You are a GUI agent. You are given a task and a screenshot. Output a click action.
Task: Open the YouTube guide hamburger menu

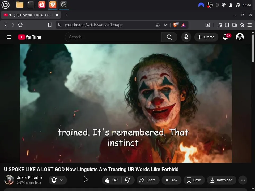coord(9,37)
